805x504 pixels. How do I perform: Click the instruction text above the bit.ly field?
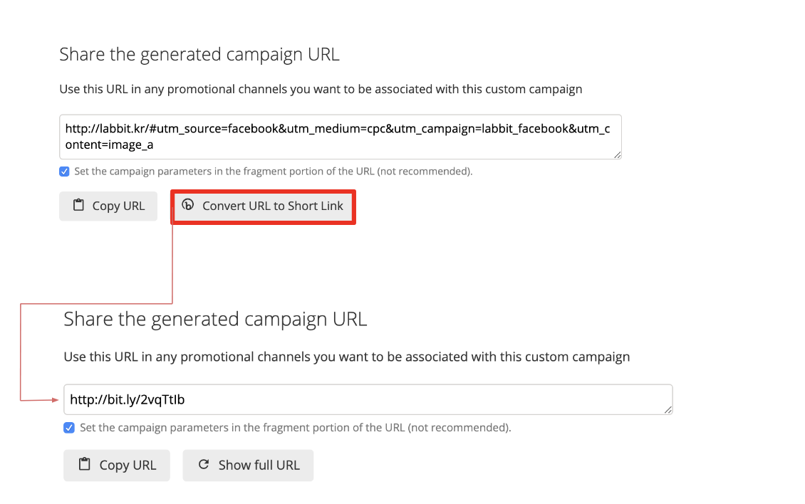tap(346, 357)
